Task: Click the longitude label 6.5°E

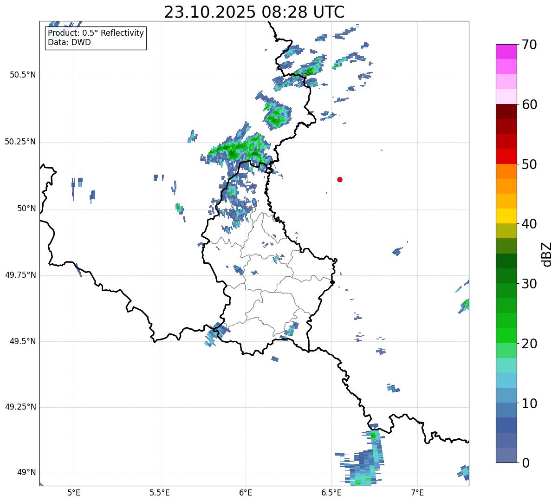Action: point(331,493)
